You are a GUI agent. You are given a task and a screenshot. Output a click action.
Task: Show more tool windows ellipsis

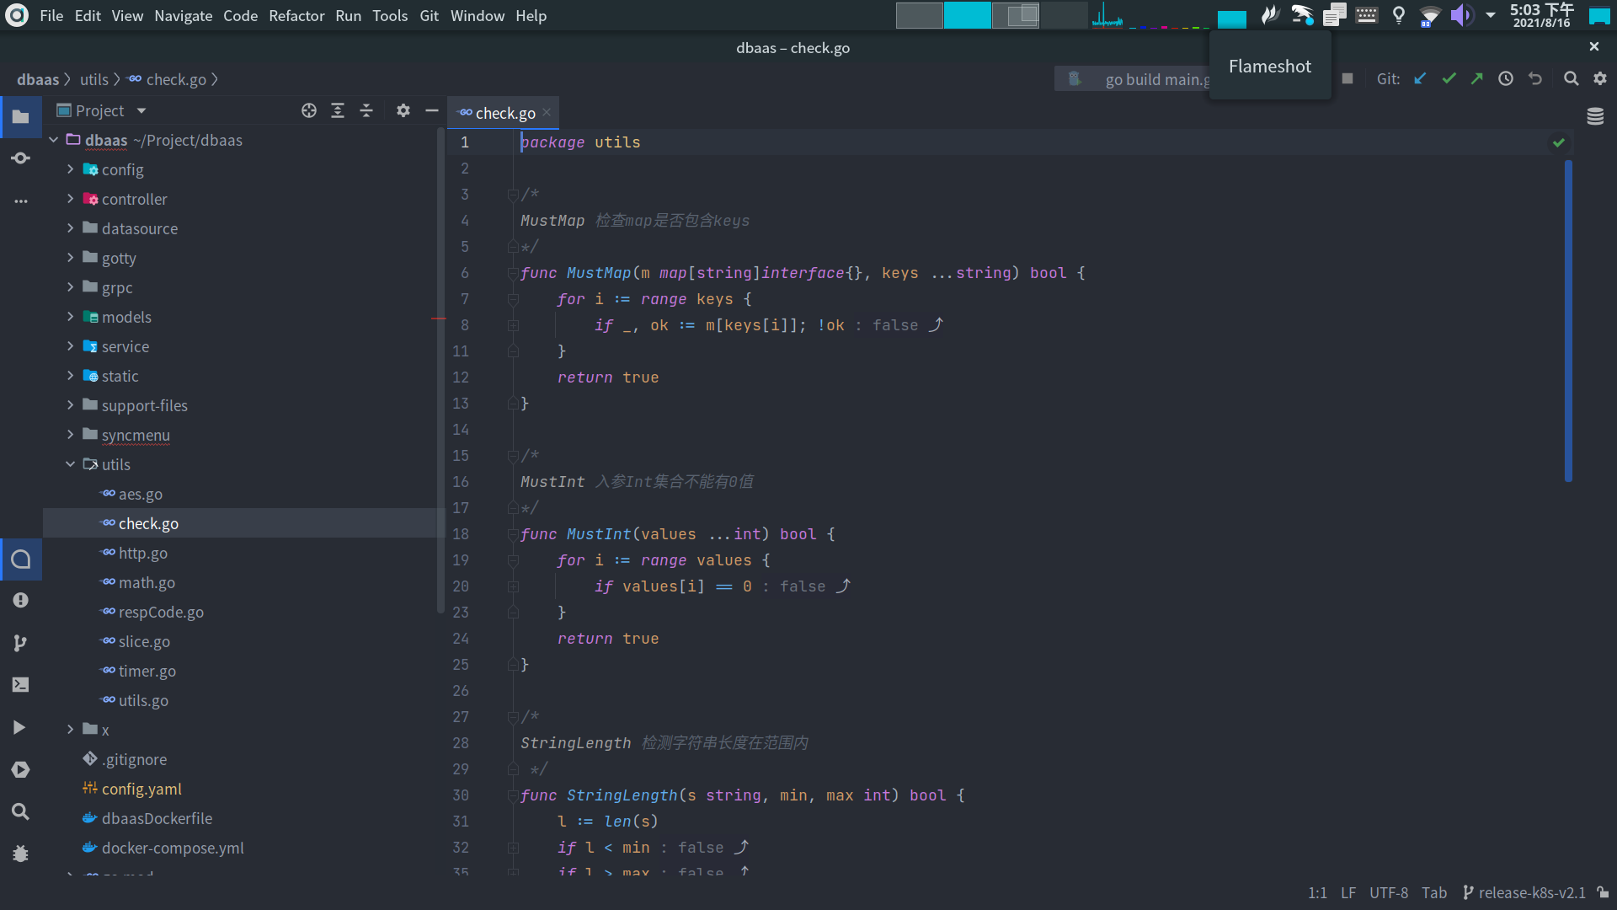click(21, 201)
